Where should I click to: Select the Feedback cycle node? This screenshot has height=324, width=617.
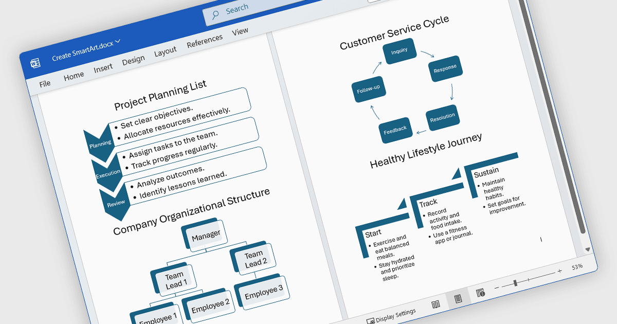[x=396, y=130]
